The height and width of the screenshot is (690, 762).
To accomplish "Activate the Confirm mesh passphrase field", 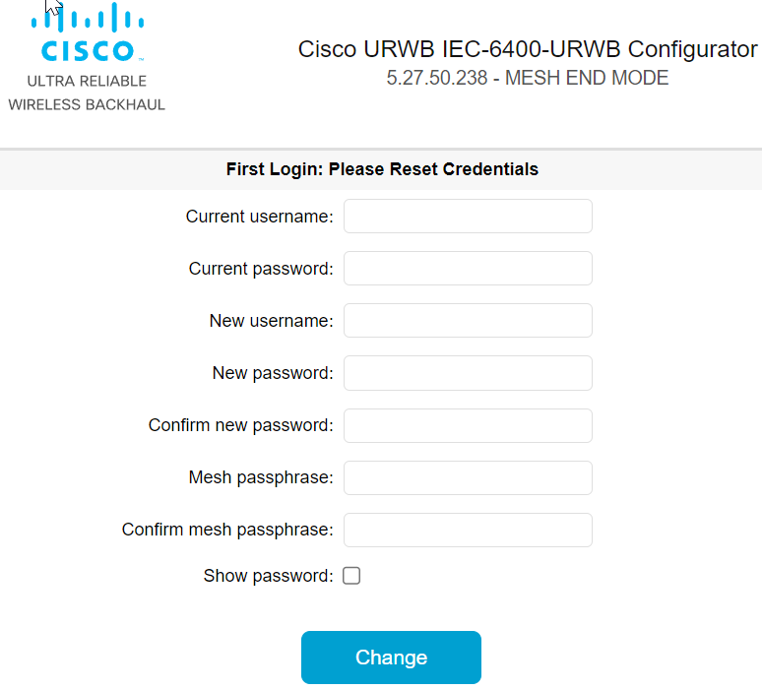I will click(x=468, y=531).
